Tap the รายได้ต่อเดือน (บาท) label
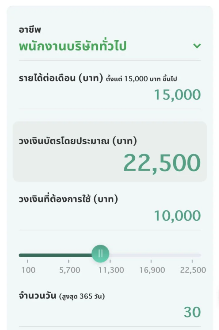 [61, 78]
